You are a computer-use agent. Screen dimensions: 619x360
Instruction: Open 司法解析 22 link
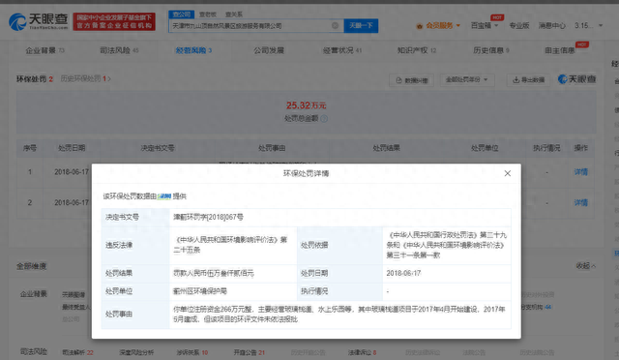(77, 352)
